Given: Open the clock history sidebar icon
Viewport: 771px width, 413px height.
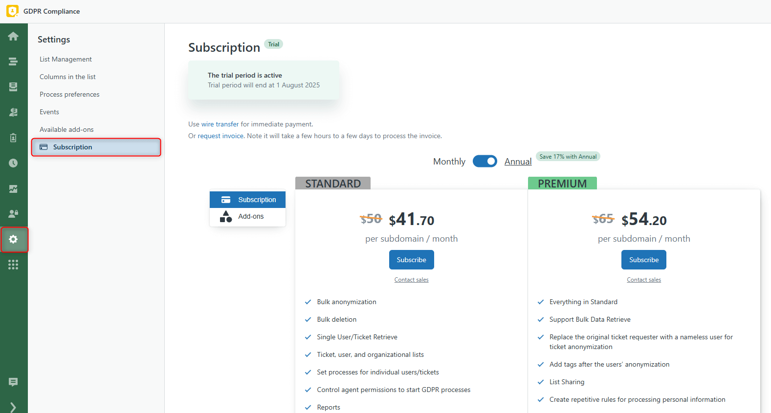Looking at the screenshot, I should point(13,163).
